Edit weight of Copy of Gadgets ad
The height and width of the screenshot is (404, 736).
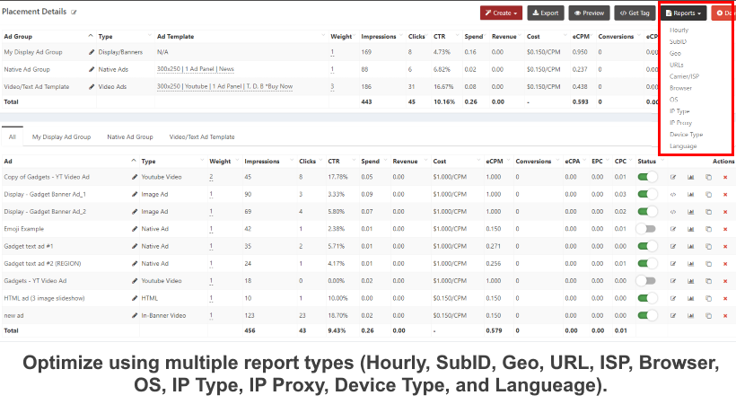(x=211, y=177)
